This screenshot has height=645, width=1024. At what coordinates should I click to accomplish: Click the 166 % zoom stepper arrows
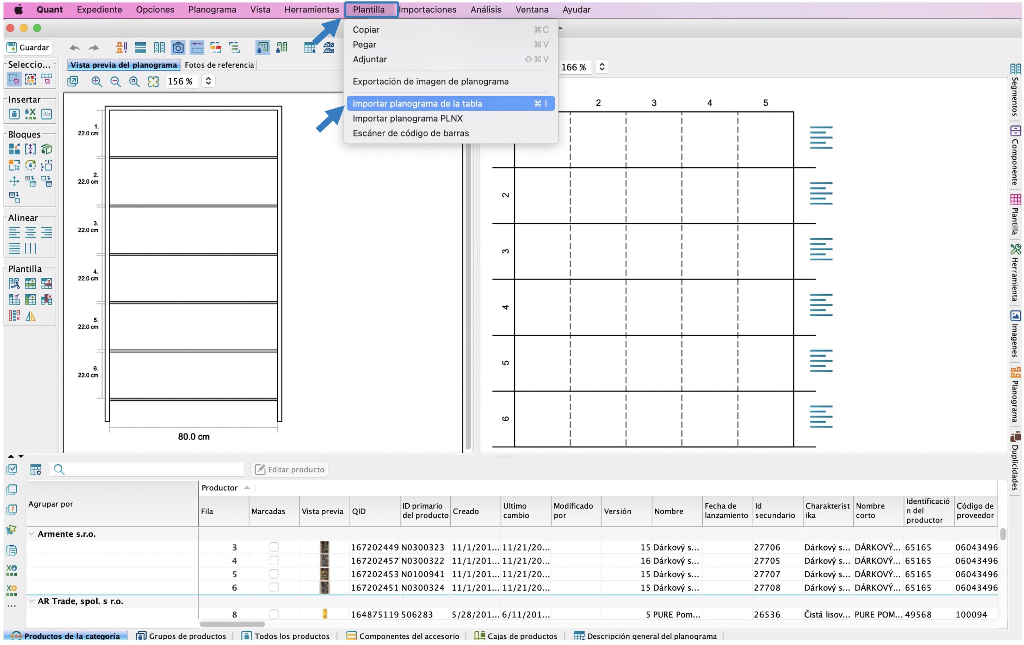tap(602, 67)
